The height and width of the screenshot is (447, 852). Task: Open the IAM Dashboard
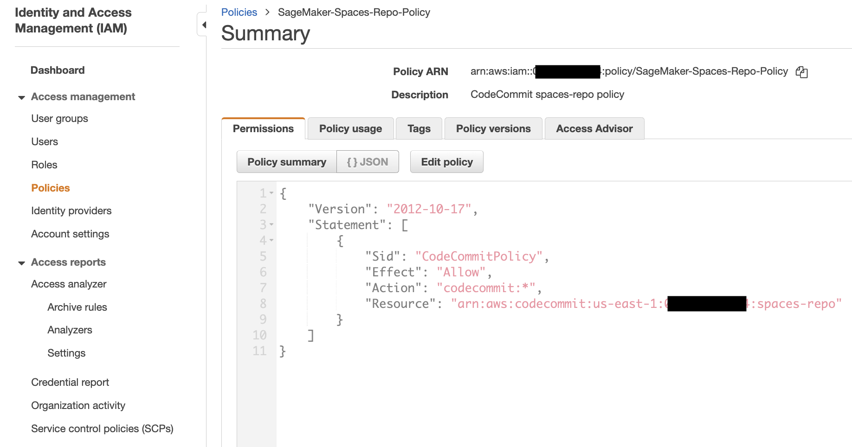tap(58, 70)
